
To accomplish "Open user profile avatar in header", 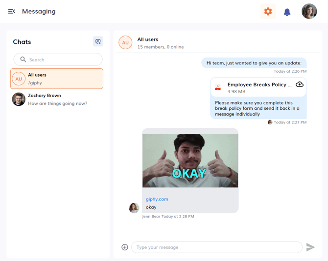I will 309,11.
